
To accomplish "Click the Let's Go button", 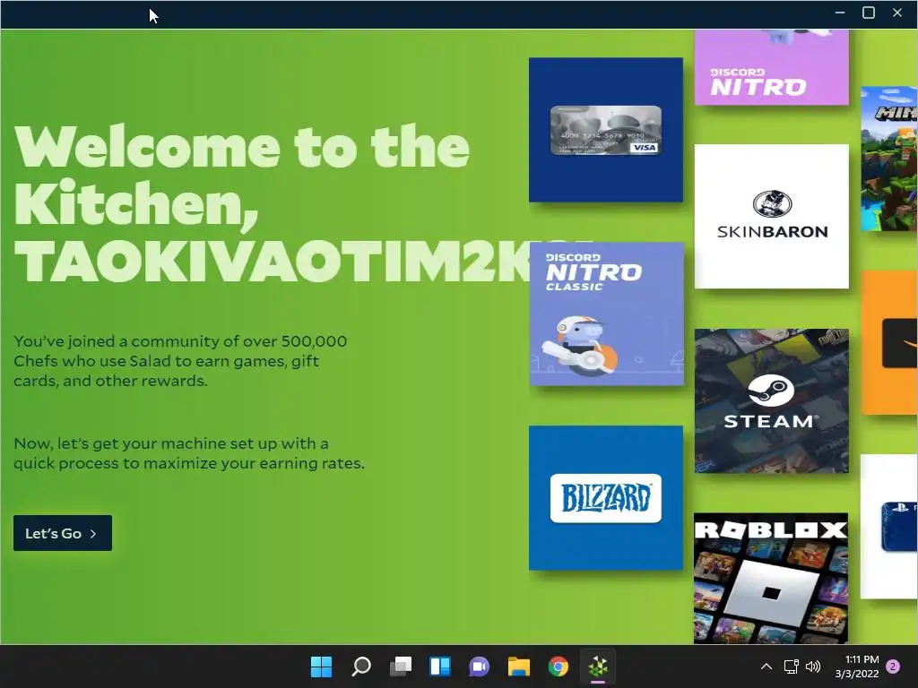I will [63, 533].
